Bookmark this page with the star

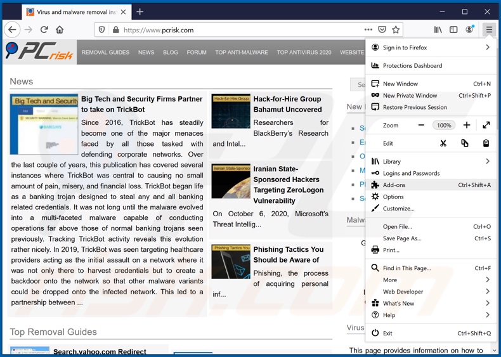tap(396, 30)
